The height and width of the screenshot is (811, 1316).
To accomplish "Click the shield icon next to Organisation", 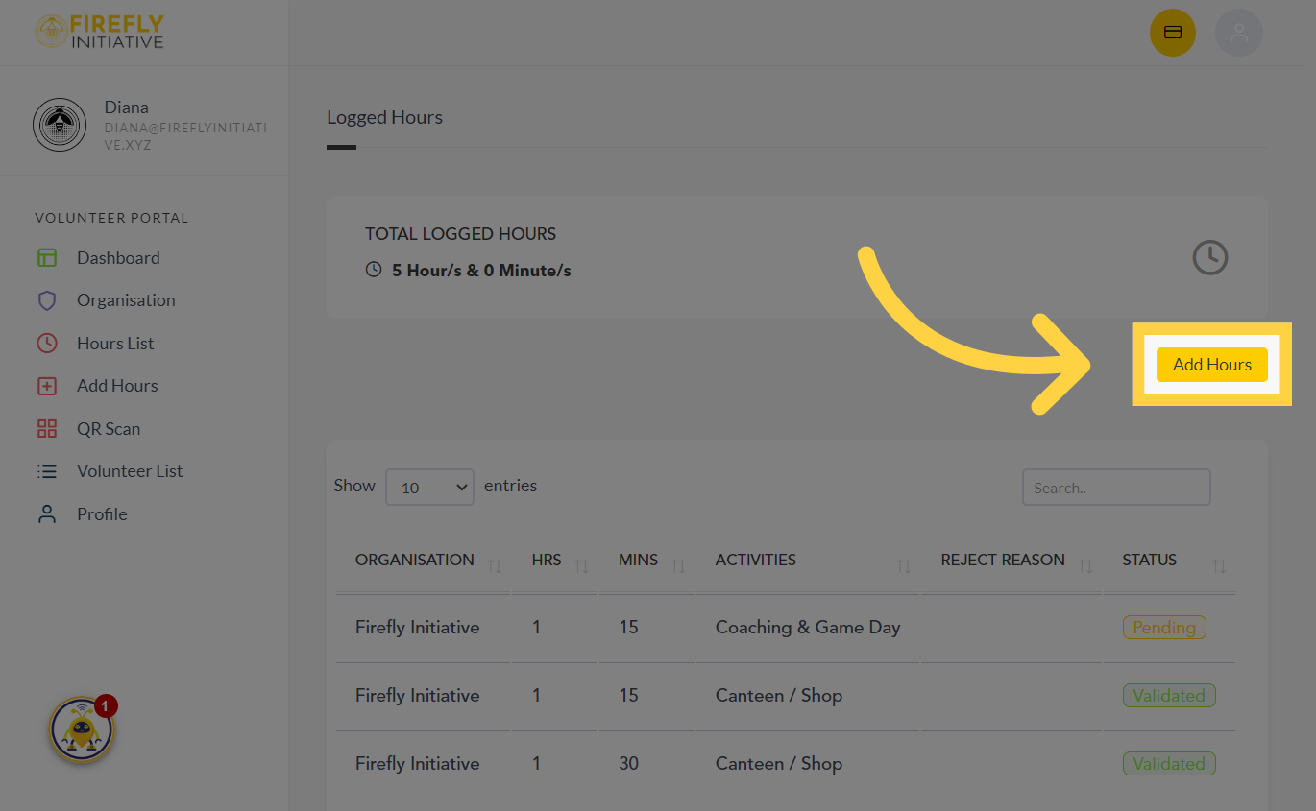I will [47, 299].
